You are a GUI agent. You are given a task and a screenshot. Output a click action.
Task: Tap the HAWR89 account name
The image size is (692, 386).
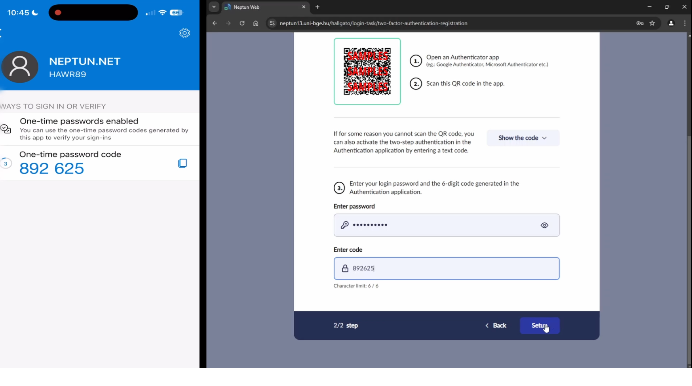pos(67,74)
